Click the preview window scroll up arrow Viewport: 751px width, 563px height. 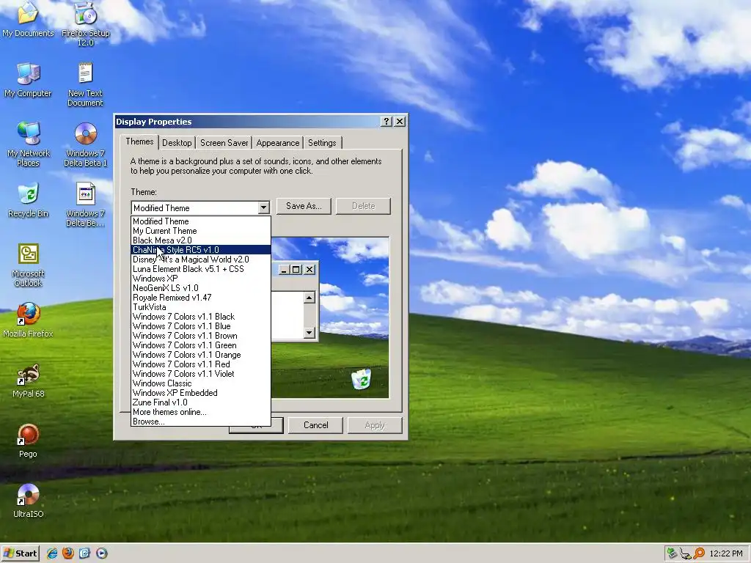coord(309,298)
